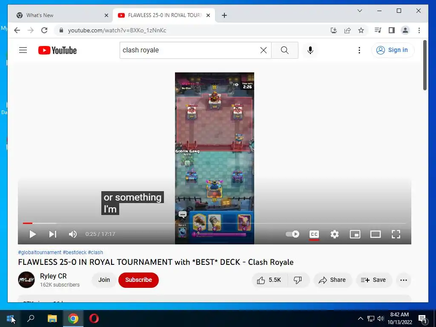Expand the tab search dropdown
This screenshot has width=436, height=327.
pos(359,11)
